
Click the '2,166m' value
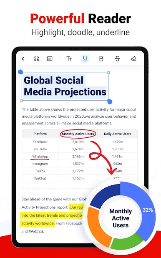78,157
